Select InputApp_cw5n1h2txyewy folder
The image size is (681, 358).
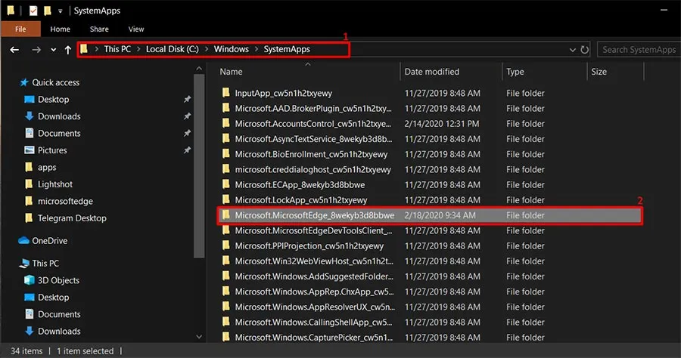(283, 93)
